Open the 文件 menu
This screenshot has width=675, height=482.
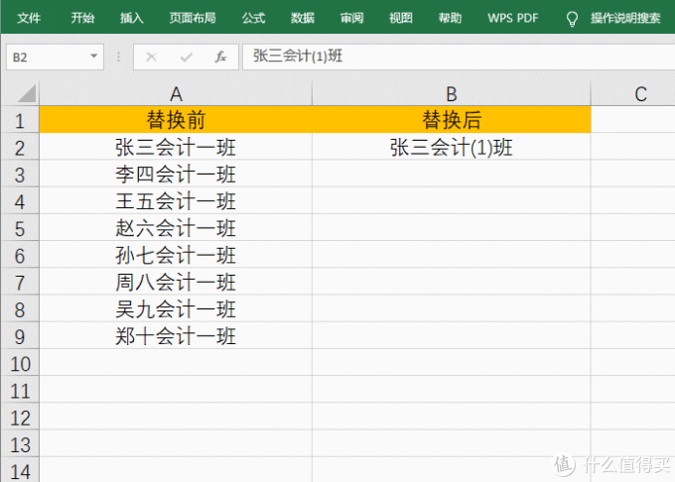coord(29,18)
